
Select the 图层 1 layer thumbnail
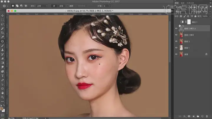181,48
